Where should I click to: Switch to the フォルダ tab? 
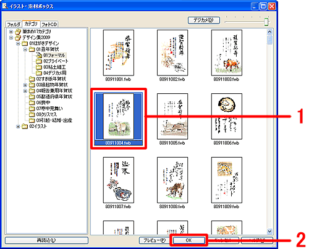click(14, 25)
